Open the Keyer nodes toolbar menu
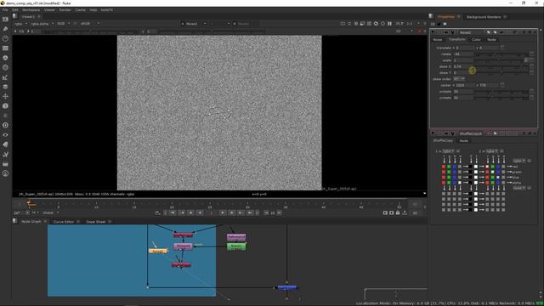 point(5,77)
